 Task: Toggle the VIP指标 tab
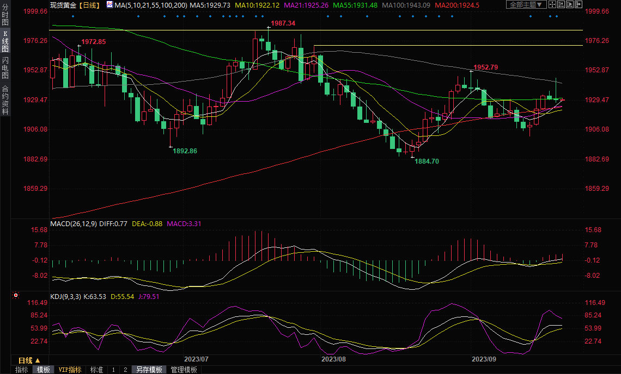point(70,370)
